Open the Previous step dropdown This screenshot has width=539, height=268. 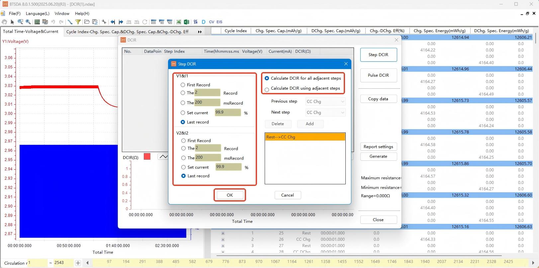coord(325,102)
